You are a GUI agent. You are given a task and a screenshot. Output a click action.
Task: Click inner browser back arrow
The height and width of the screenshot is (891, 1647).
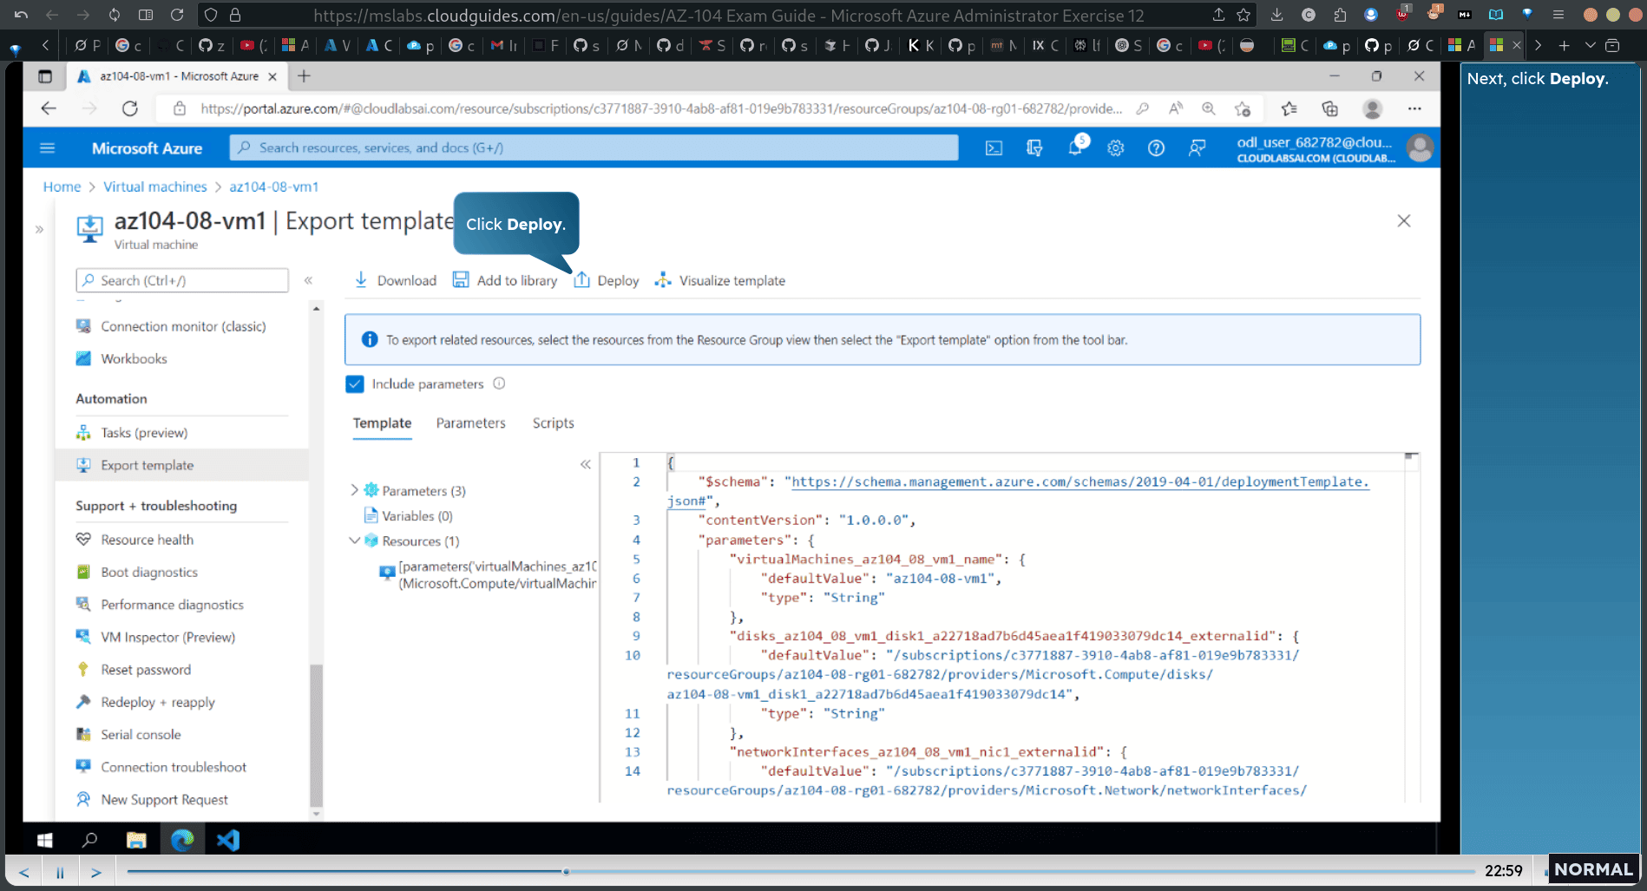[x=49, y=108]
